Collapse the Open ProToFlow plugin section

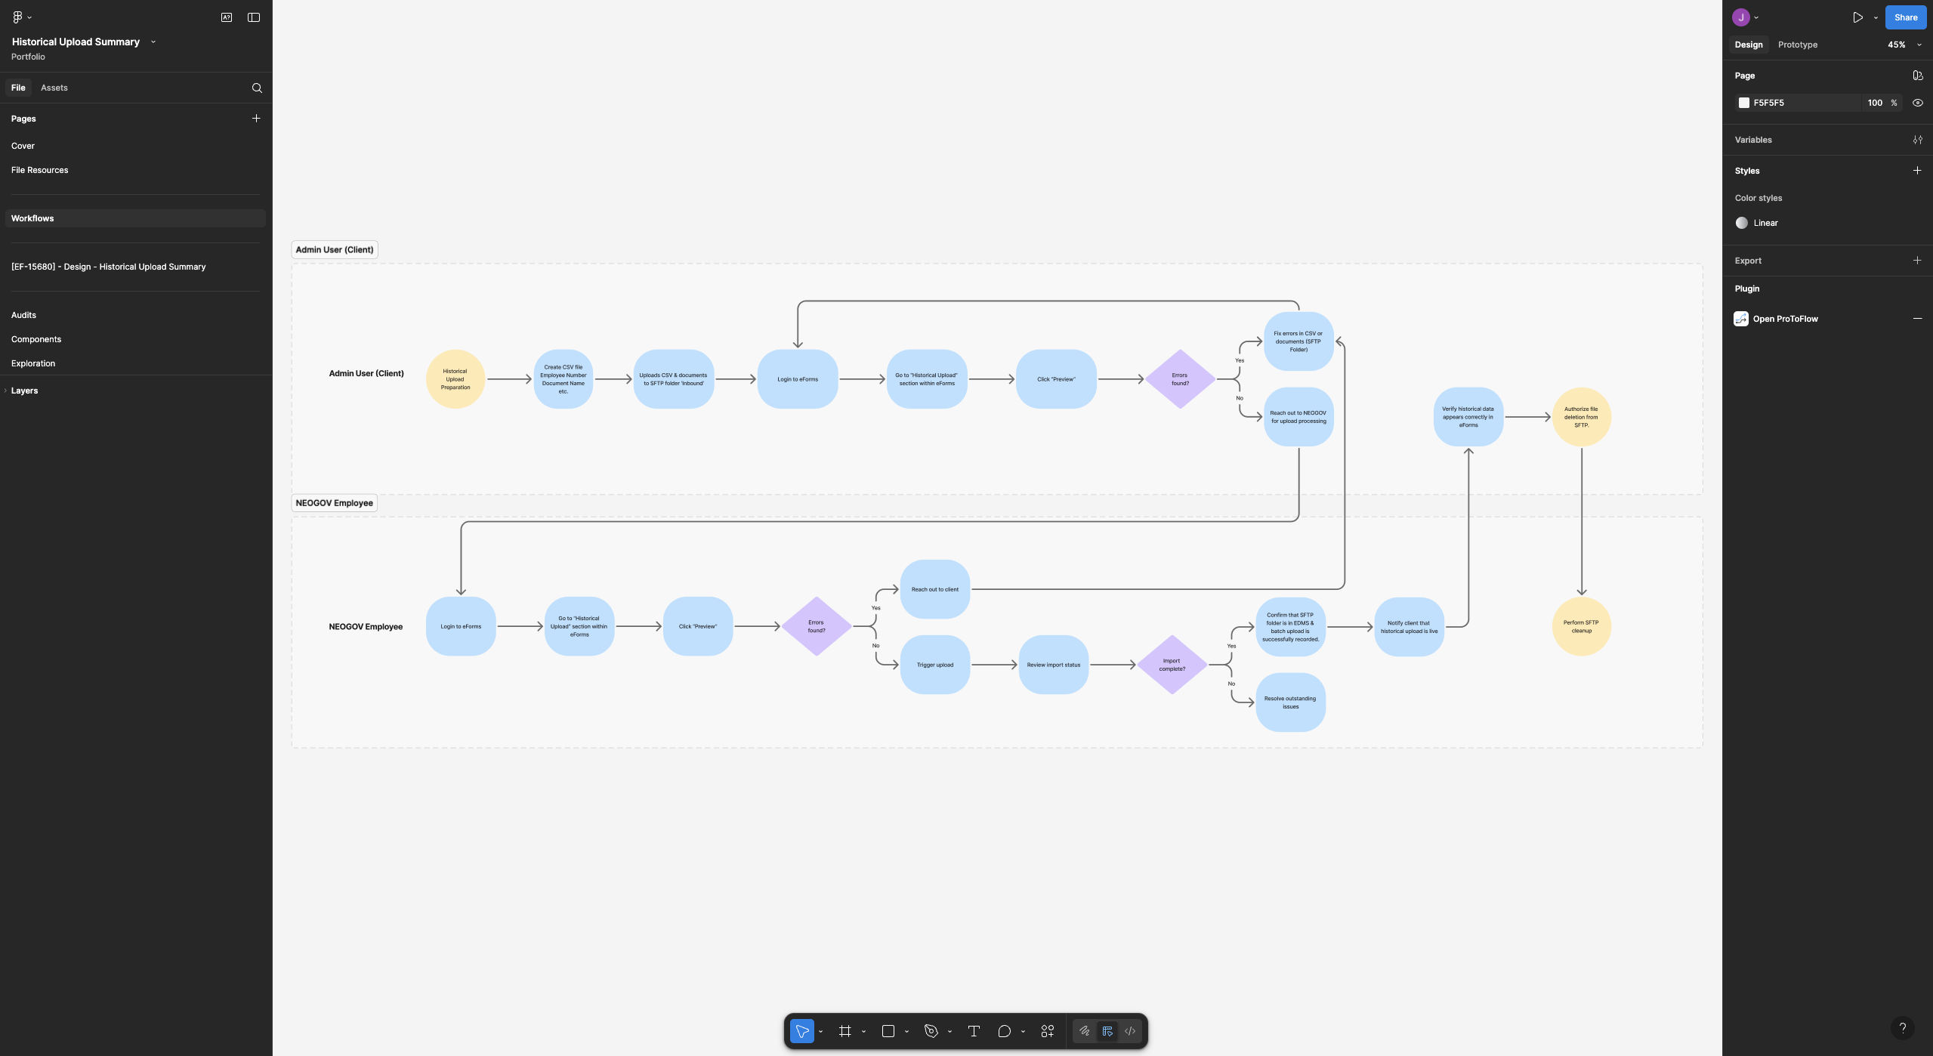click(1917, 318)
